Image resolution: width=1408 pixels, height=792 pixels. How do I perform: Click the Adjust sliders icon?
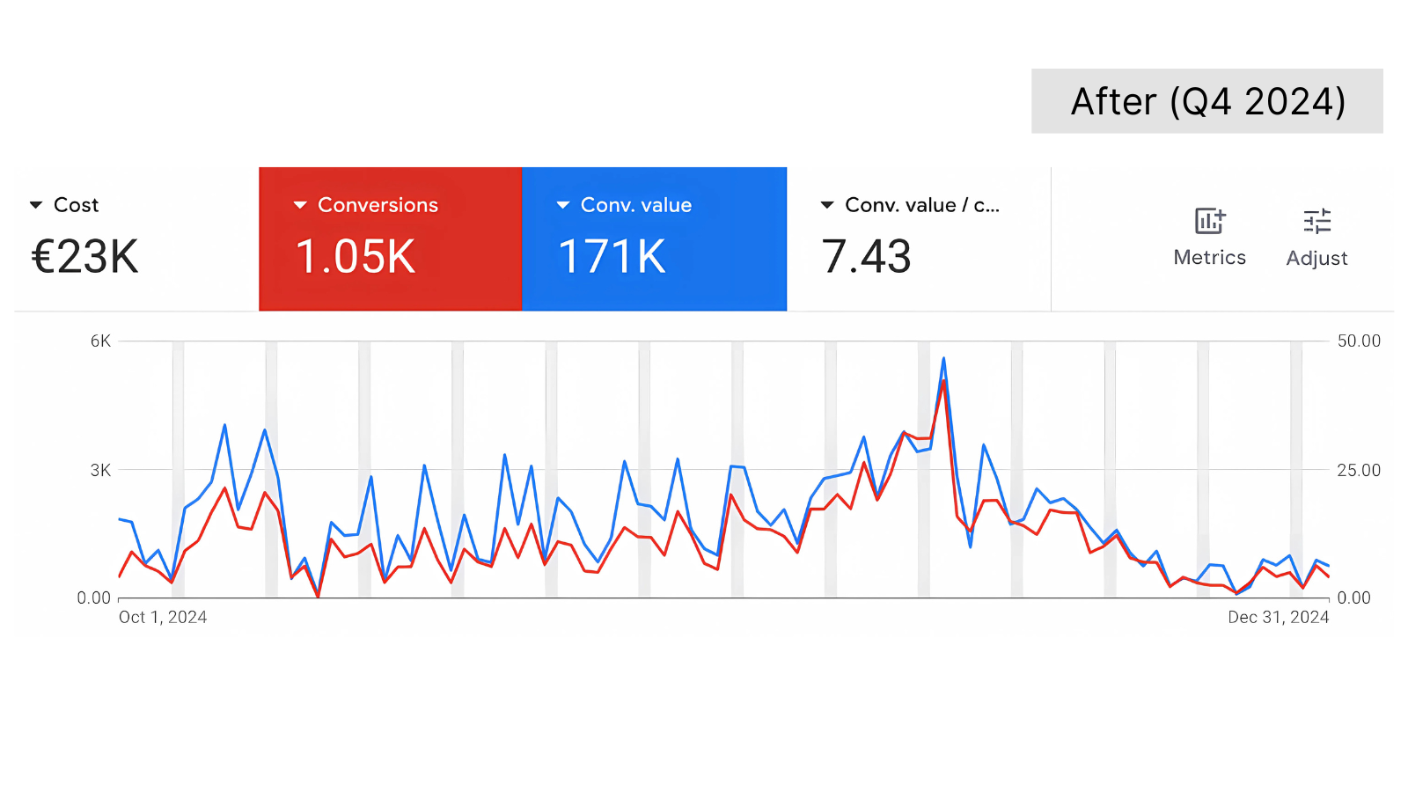(x=1316, y=221)
